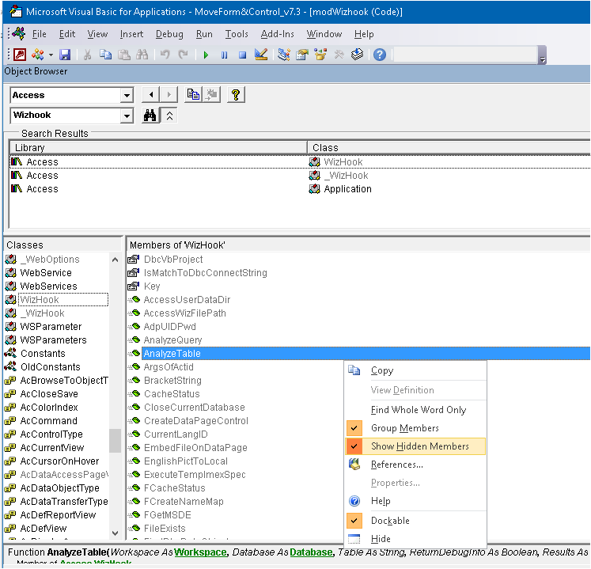Click the blue help question mark icon
The height and width of the screenshot is (569, 591).
click(380, 55)
